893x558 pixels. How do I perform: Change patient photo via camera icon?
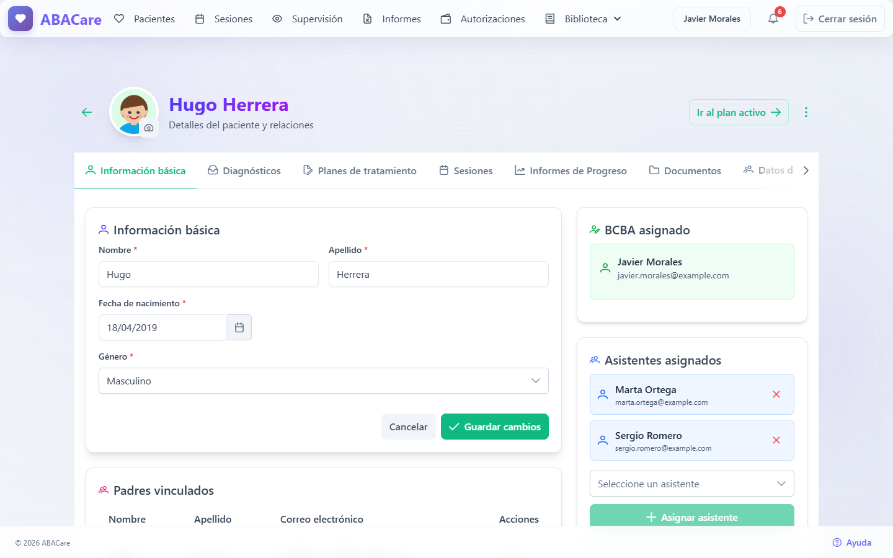149,128
